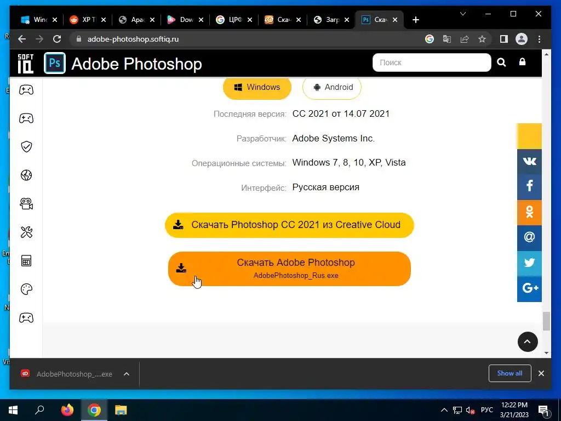Click the Adobe Photoshop page title
The height and width of the screenshot is (421, 561).
[136, 64]
